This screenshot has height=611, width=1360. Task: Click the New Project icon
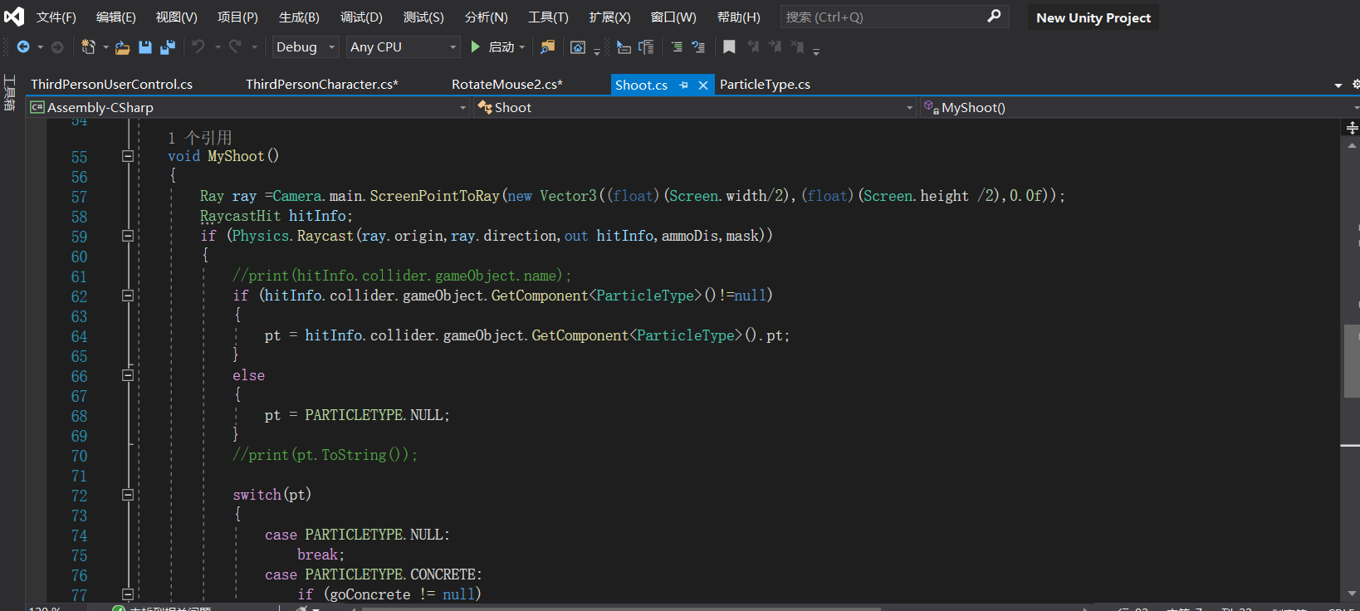pos(88,47)
